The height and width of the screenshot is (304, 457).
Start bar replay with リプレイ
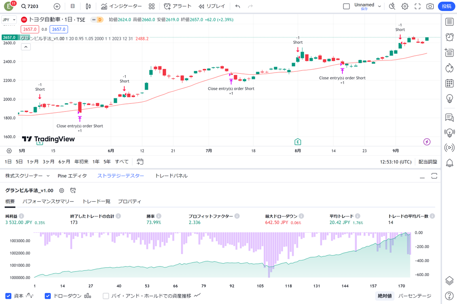point(212,6)
